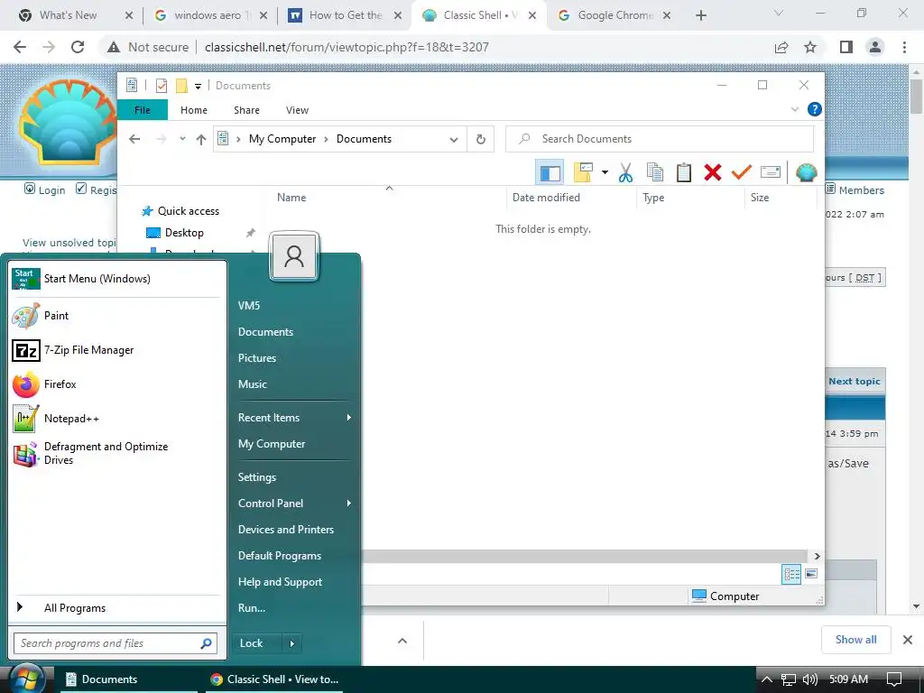Click the Paste clipboard icon in Explorer toolbar
This screenshot has width=924, height=693.
684,172
